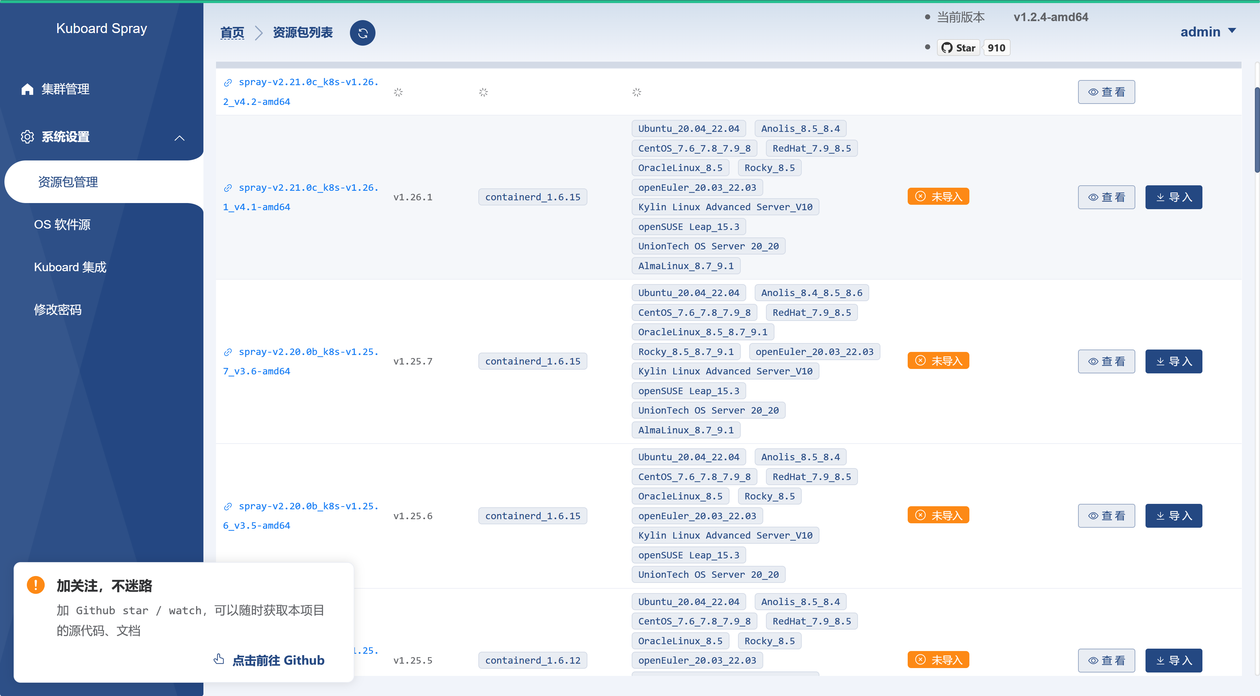
Task: Click the gear icon beside 系统设置
Action: pyautogui.click(x=27, y=137)
